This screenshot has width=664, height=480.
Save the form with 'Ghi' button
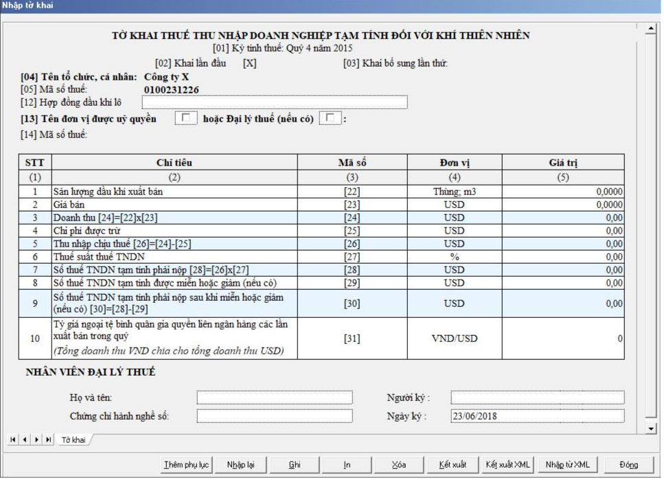coord(294,465)
